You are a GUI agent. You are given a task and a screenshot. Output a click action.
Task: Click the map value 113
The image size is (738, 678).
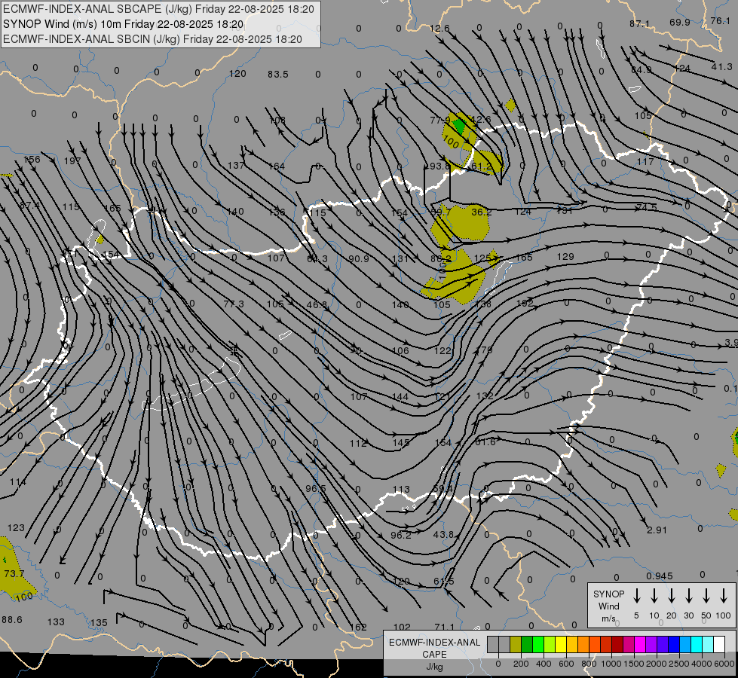pyautogui.click(x=402, y=490)
